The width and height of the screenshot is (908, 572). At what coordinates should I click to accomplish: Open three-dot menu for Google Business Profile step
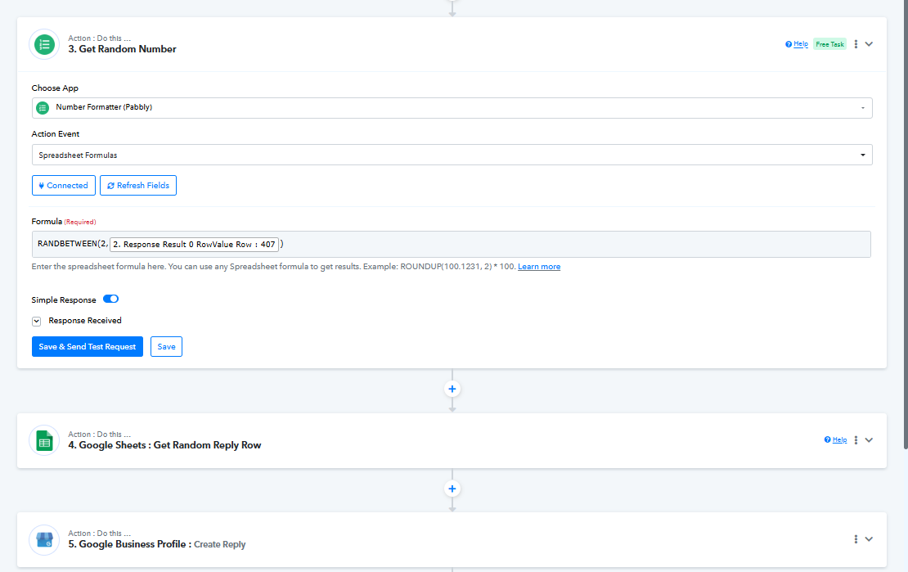click(856, 539)
